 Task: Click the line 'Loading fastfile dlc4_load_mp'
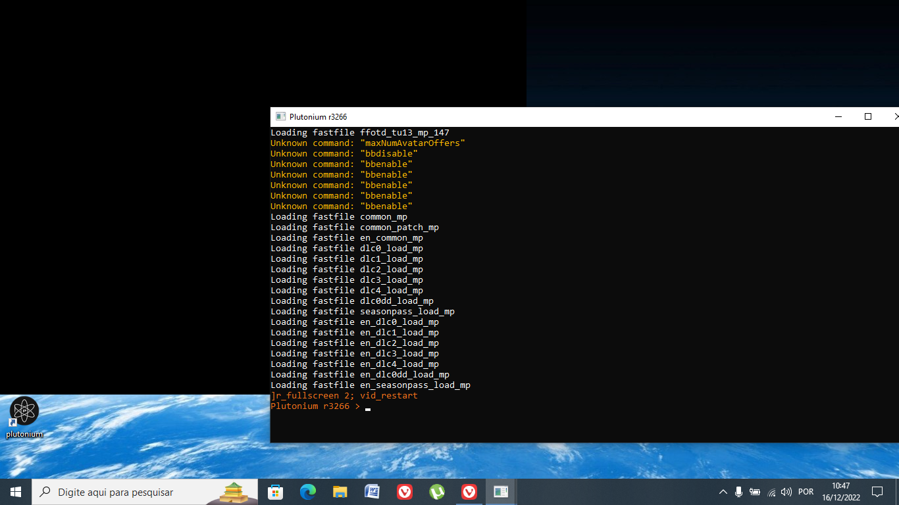(347, 291)
